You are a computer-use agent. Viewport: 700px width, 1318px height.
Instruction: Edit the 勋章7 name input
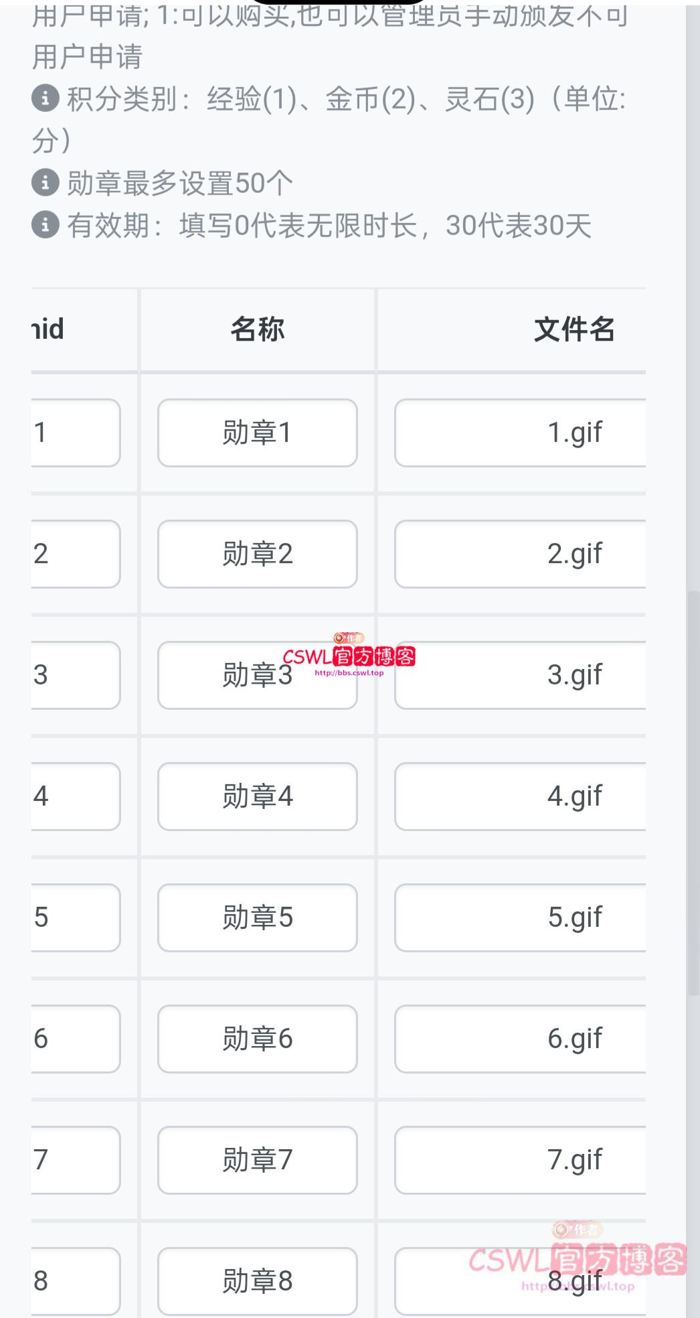[257, 1160]
